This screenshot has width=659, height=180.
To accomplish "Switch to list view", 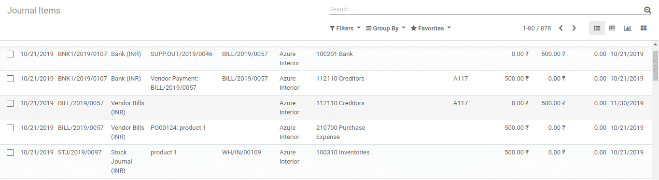I will click(x=597, y=28).
